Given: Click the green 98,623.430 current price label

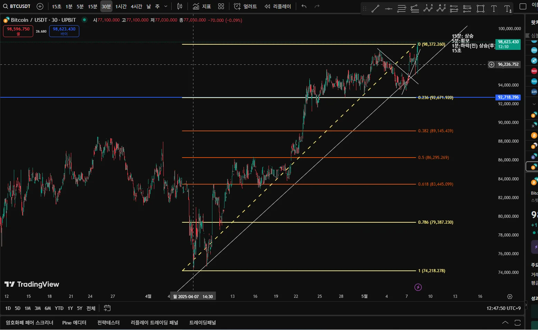Looking at the screenshot, I should coord(508,44).
